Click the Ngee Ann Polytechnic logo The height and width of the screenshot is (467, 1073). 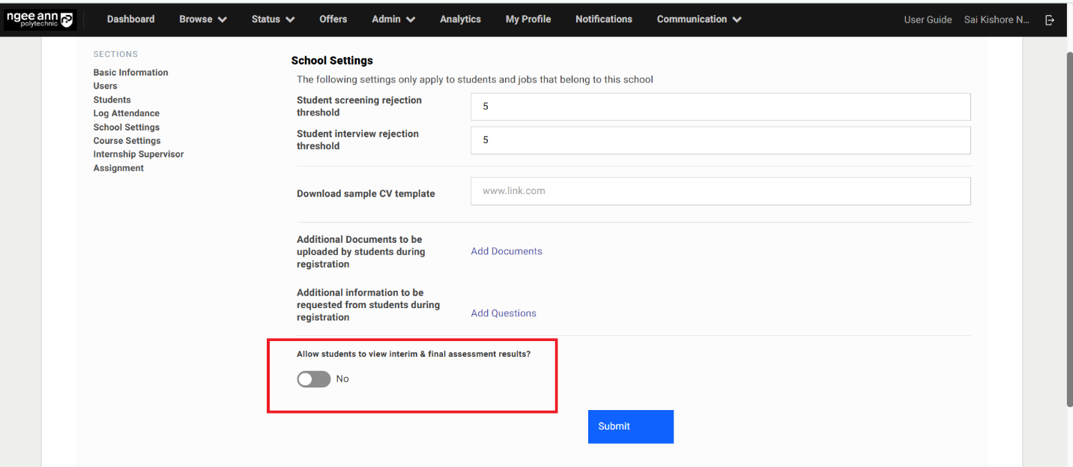tap(40, 19)
